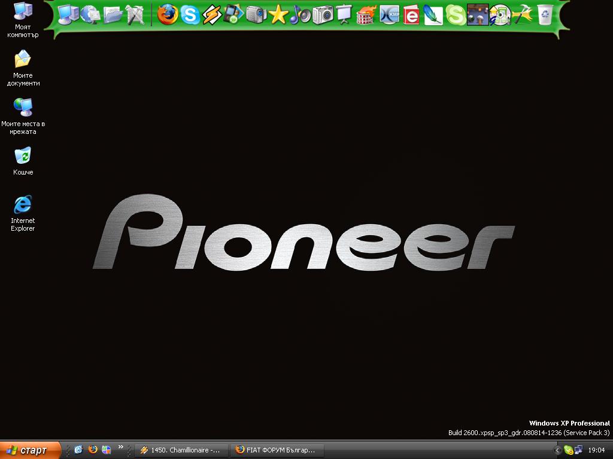Open the projector screen icon in dock
The width and height of the screenshot is (613, 459).
click(344, 15)
